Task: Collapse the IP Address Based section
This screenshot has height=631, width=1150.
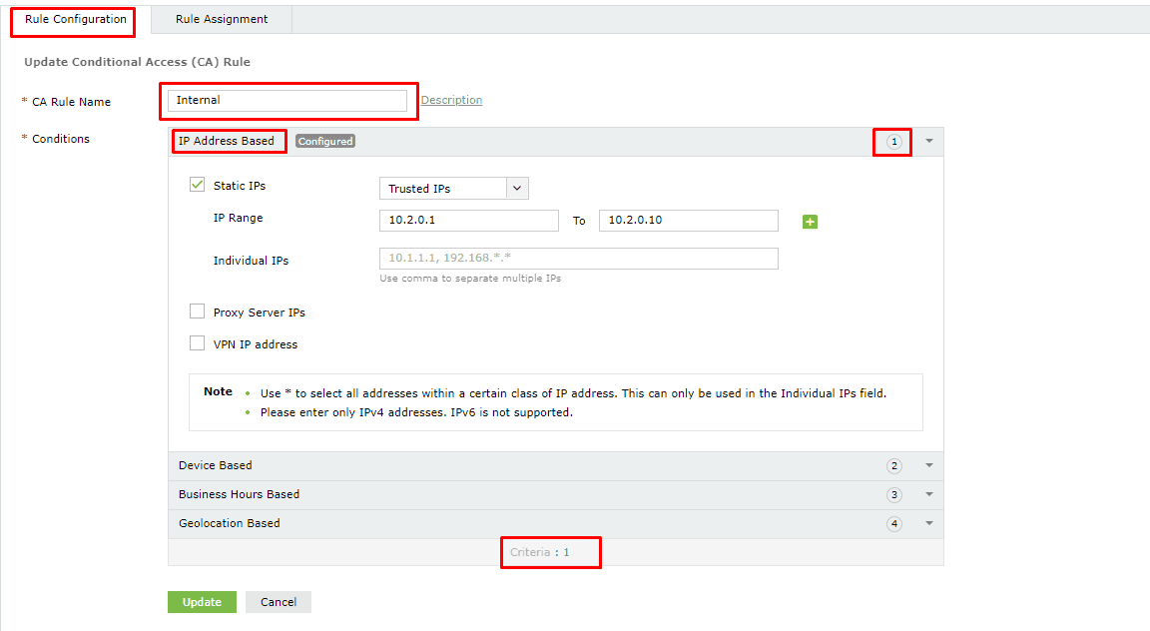Action: tap(928, 142)
